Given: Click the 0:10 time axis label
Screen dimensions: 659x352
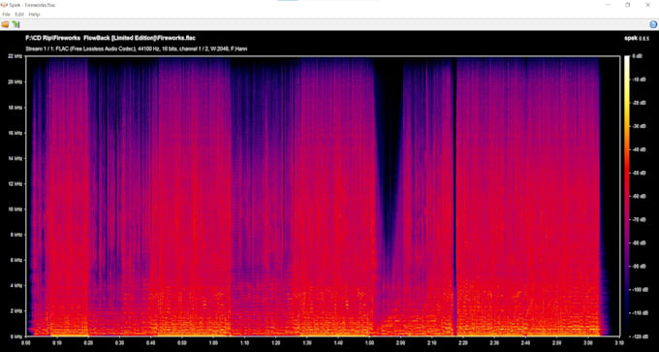Looking at the screenshot, I should (x=56, y=342).
